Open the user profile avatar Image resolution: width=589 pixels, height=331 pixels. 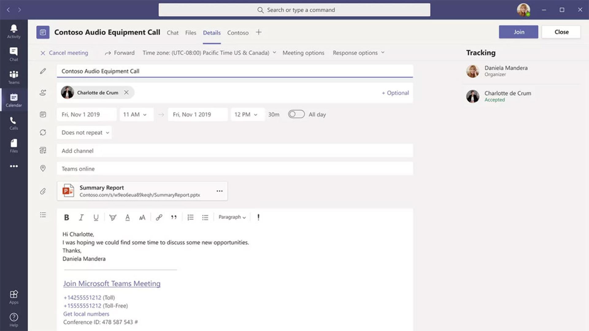pos(523,10)
